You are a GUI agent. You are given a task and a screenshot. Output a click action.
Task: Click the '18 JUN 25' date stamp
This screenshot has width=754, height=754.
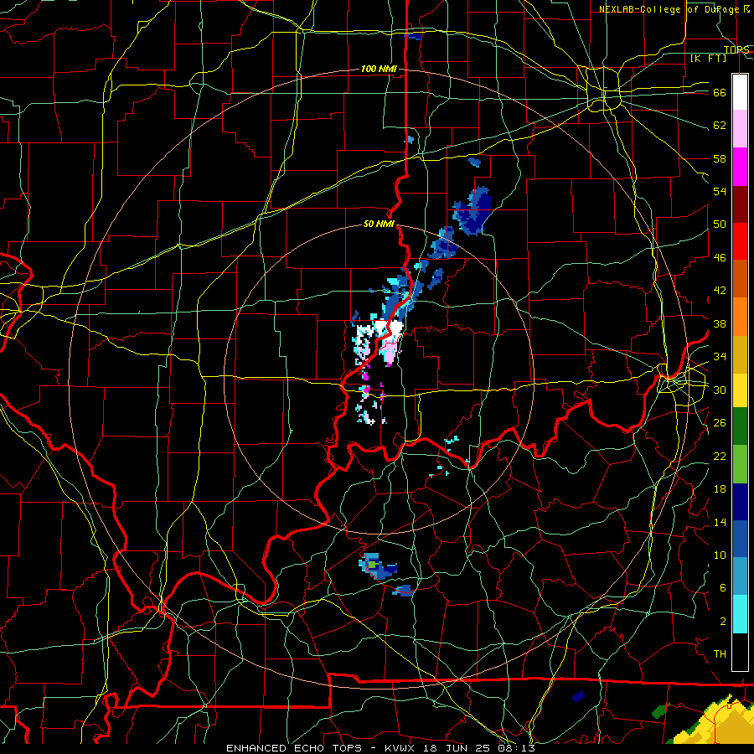(459, 748)
